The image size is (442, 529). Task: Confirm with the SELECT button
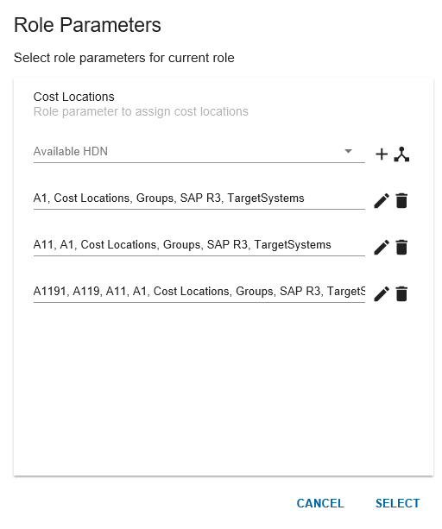(x=398, y=503)
